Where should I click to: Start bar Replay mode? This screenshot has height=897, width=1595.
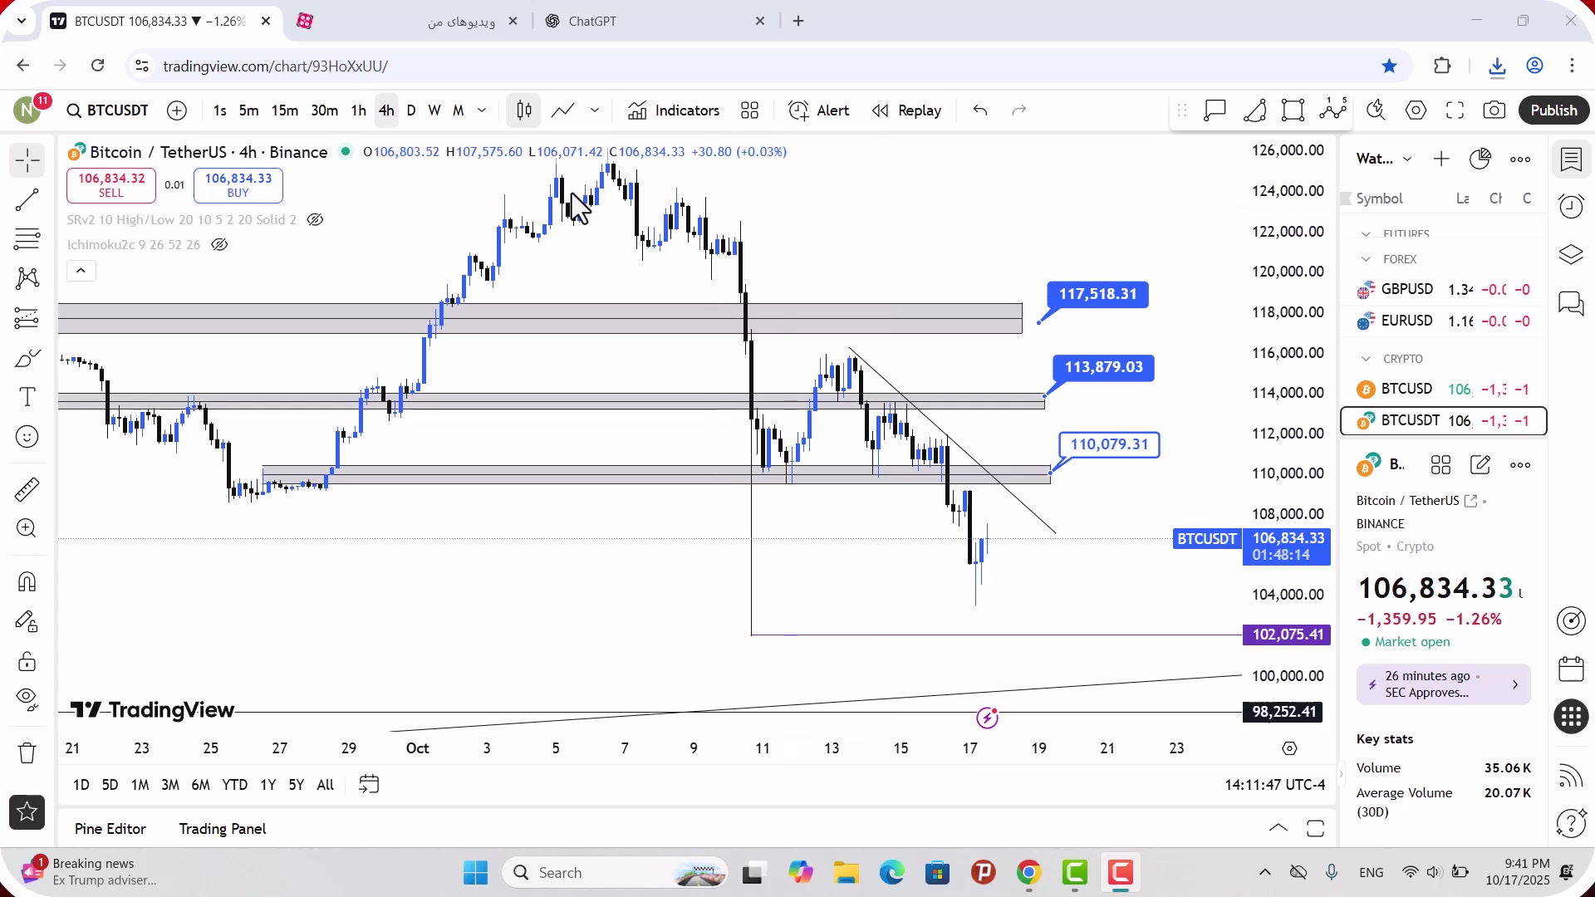point(906,110)
